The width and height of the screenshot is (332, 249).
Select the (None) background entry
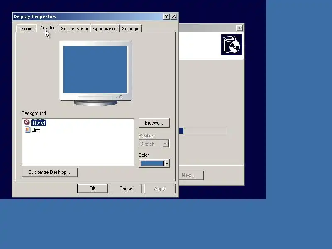38,123
